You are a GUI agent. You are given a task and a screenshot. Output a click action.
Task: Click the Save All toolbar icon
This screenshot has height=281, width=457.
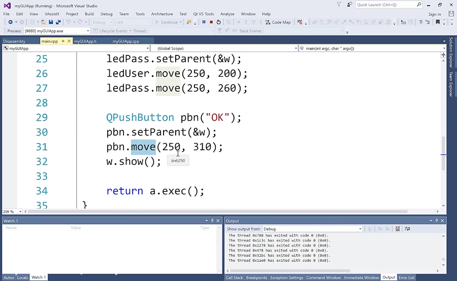(x=58, y=22)
